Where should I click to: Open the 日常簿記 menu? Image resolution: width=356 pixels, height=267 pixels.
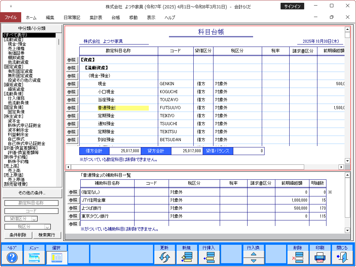[x=72, y=17]
